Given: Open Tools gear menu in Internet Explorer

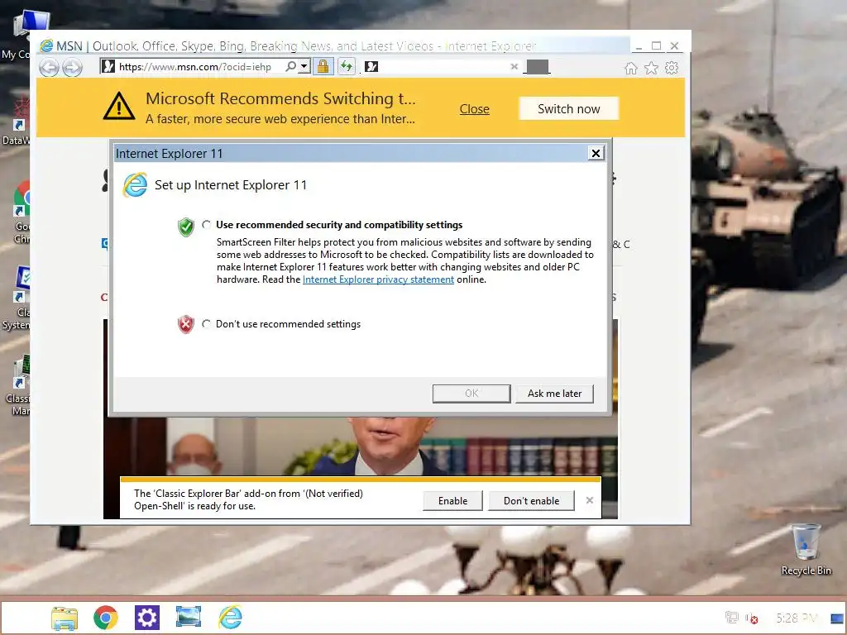Looking at the screenshot, I should click(672, 68).
